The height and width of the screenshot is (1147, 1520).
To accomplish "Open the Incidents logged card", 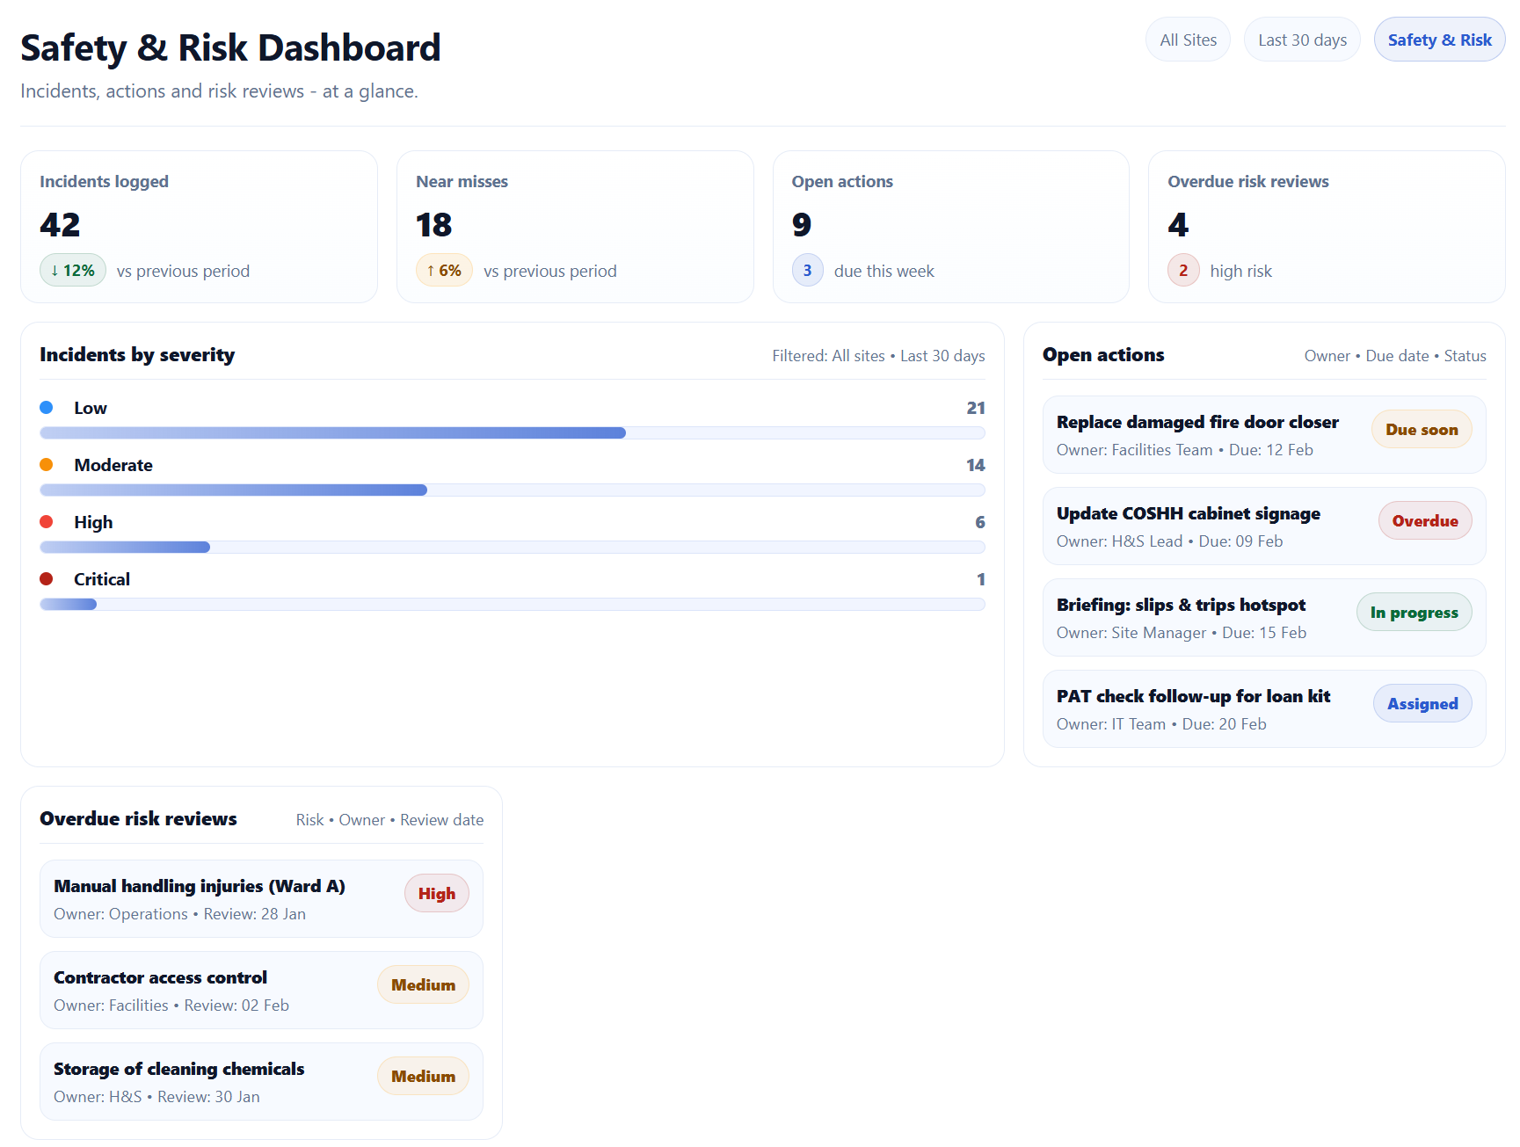I will point(199,227).
